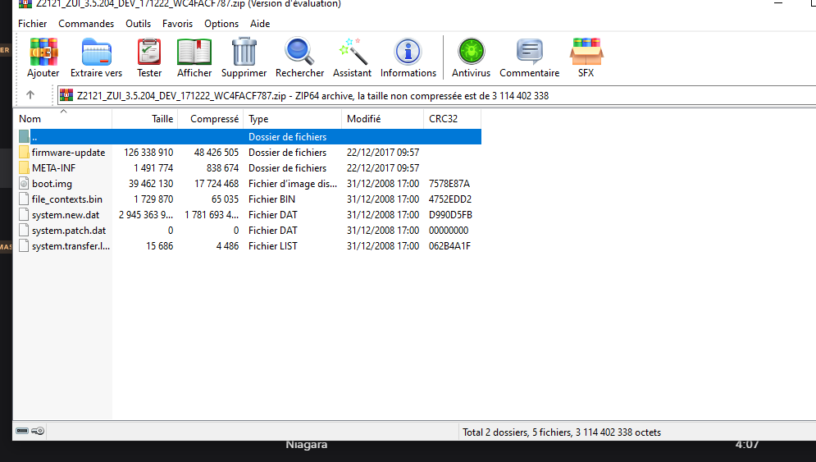Image resolution: width=816 pixels, height=462 pixels.
Task: Click the 'Fichier d'image dis...' type cell
Action: (x=293, y=183)
